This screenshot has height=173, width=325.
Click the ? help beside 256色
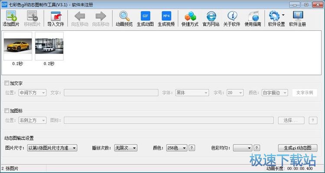[x=192, y=148]
